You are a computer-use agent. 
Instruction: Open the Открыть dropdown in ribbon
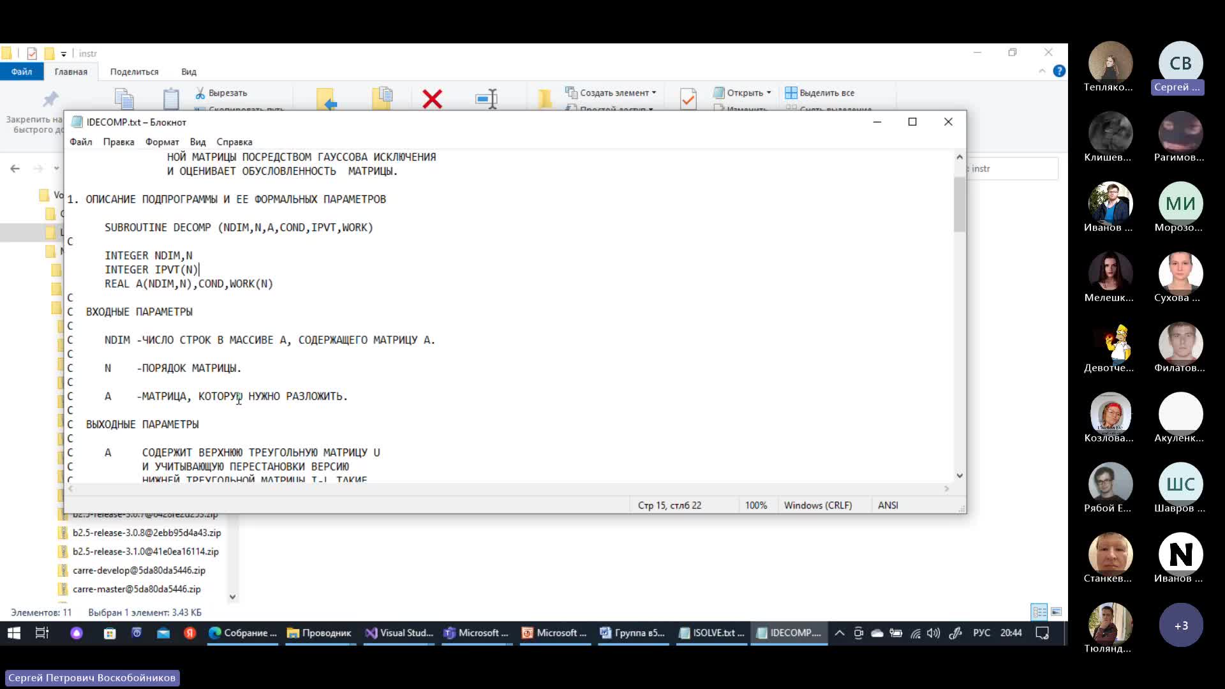tap(742, 93)
